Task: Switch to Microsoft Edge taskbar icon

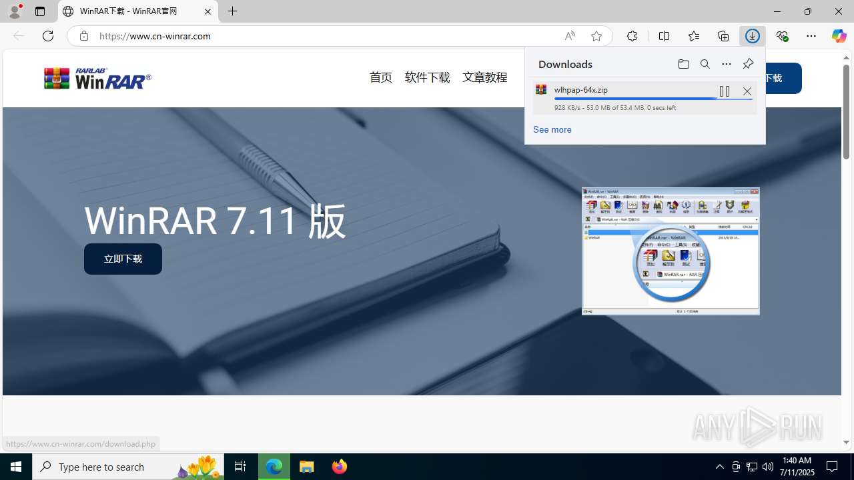Action: tap(274, 467)
